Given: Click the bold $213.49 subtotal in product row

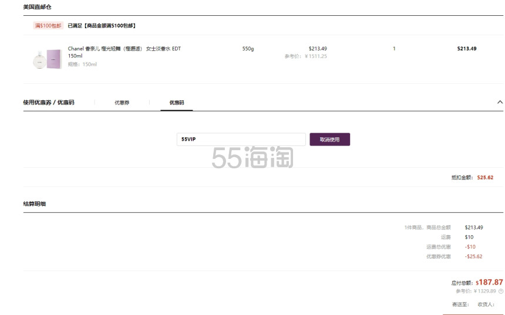Looking at the screenshot, I should (x=467, y=49).
